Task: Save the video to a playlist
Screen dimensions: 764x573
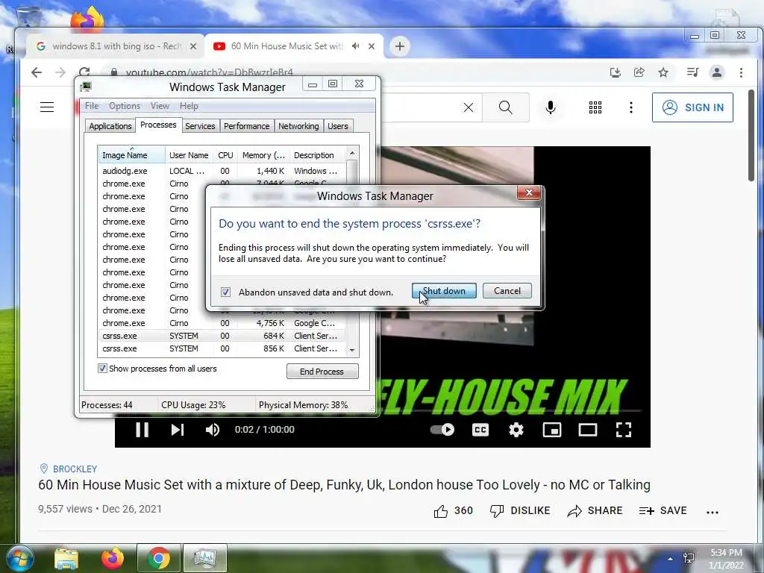Action: pyautogui.click(x=663, y=510)
